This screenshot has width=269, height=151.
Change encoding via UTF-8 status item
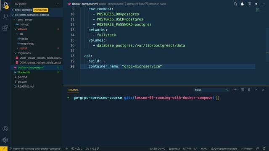pyautogui.click(x=187, y=148)
